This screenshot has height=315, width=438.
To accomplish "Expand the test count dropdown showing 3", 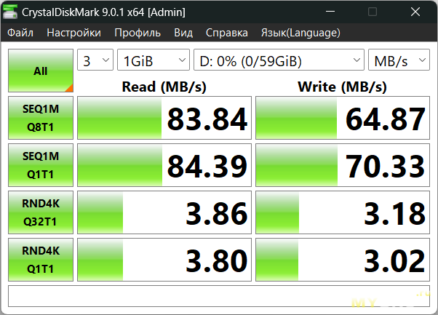I will tap(95, 60).
